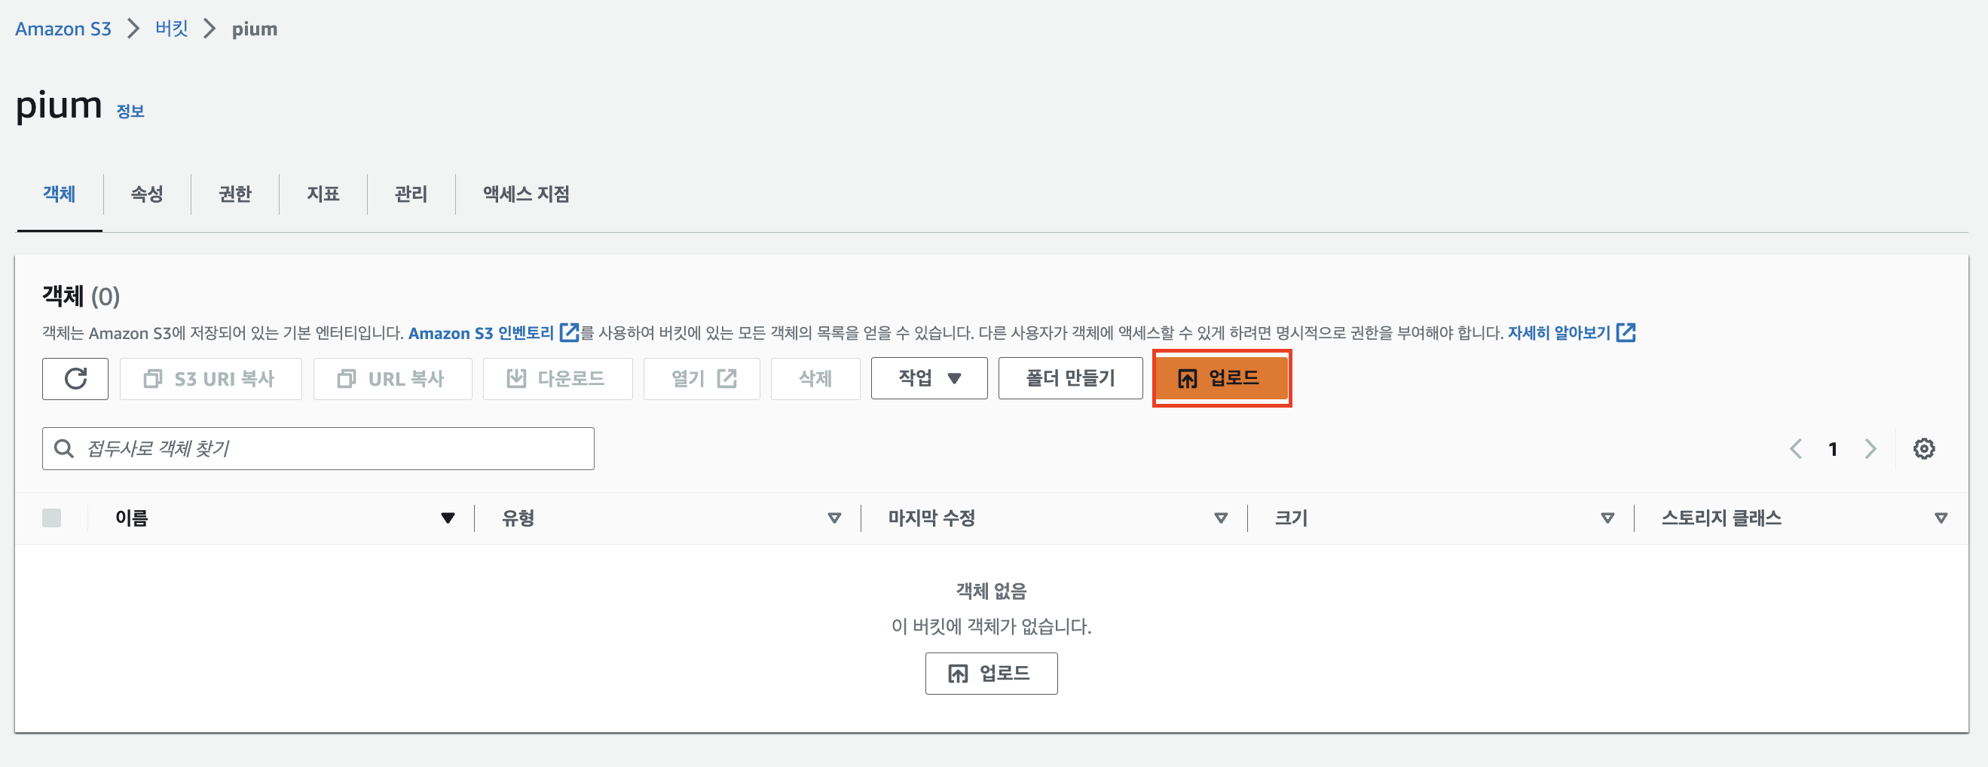
Task: Switch to the 권한 tab
Action: (234, 194)
